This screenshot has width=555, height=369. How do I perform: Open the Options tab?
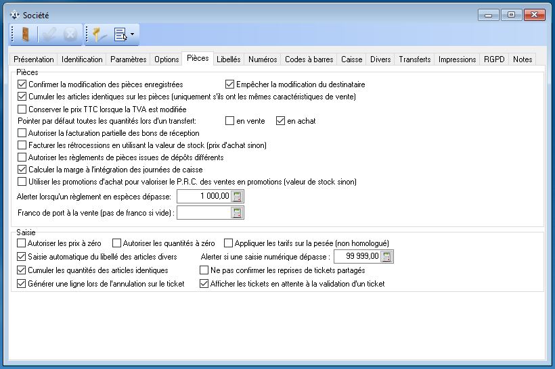pyautogui.click(x=166, y=59)
